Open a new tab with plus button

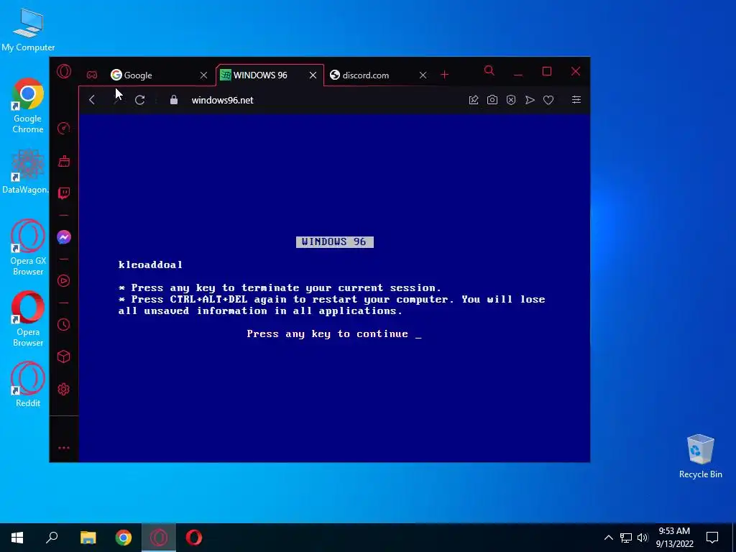pyautogui.click(x=444, y=75)
